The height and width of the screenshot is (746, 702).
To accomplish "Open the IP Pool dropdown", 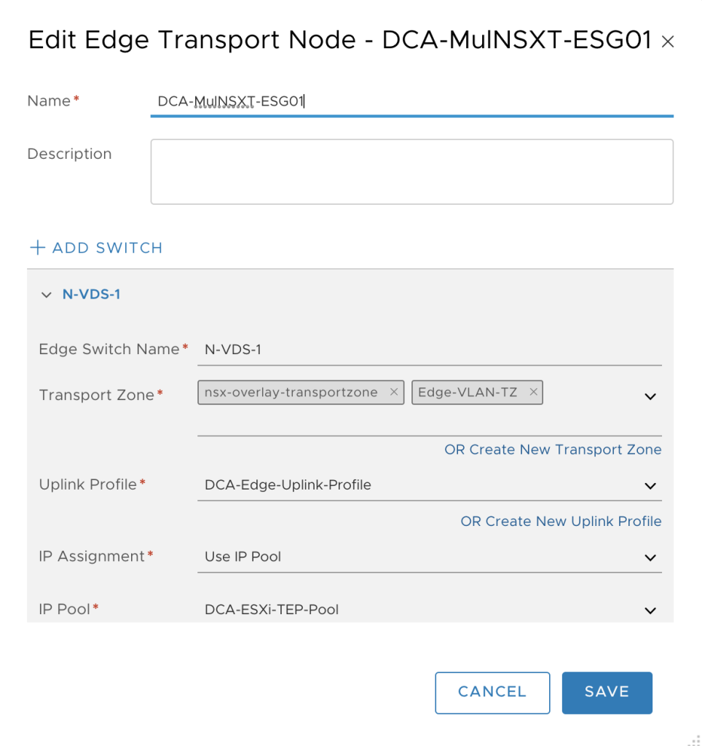I will pos(430,610).
